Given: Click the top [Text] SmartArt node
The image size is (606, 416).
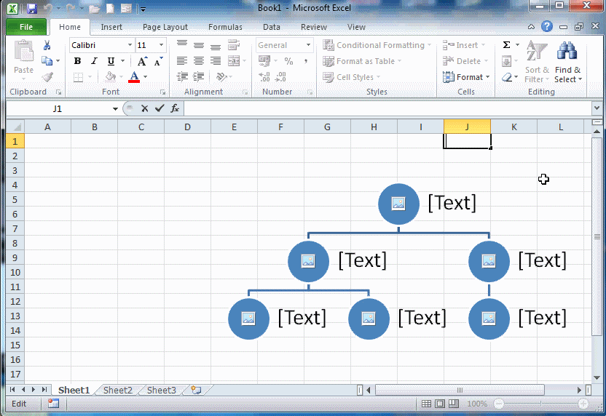Looking at the screenshot, I should (x=452, y=203).
